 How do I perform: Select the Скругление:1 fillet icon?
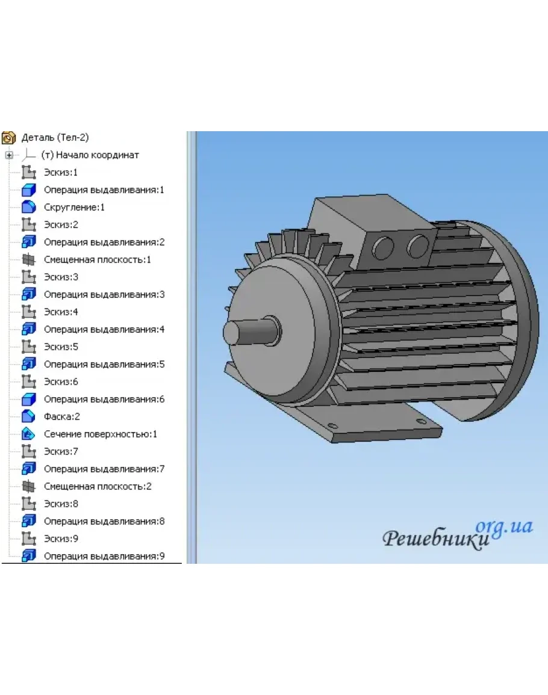click(x=29, y=208)
